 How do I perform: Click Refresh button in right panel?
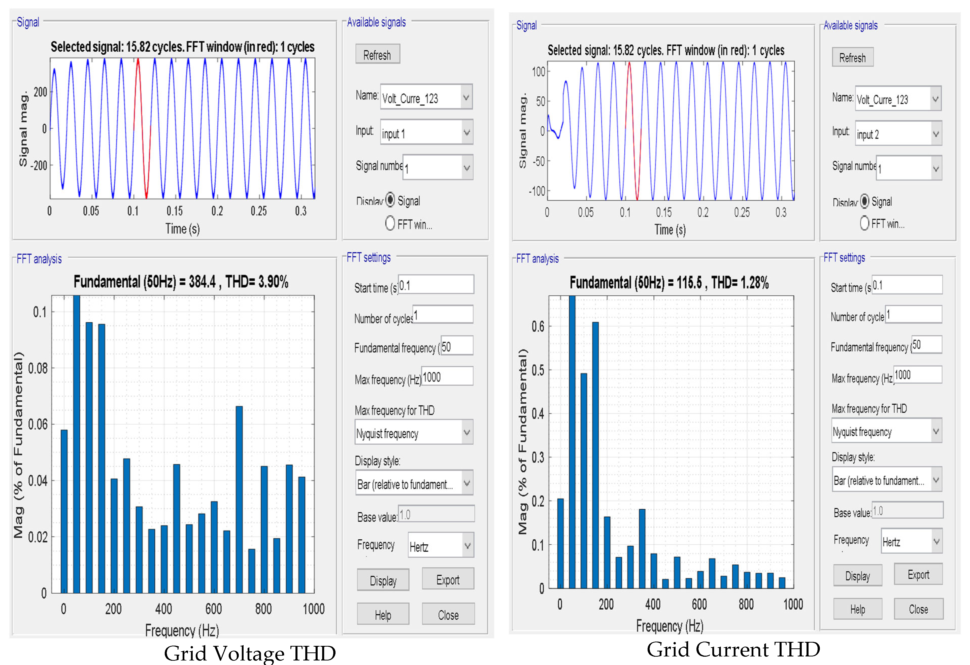[x=852, y=57]
